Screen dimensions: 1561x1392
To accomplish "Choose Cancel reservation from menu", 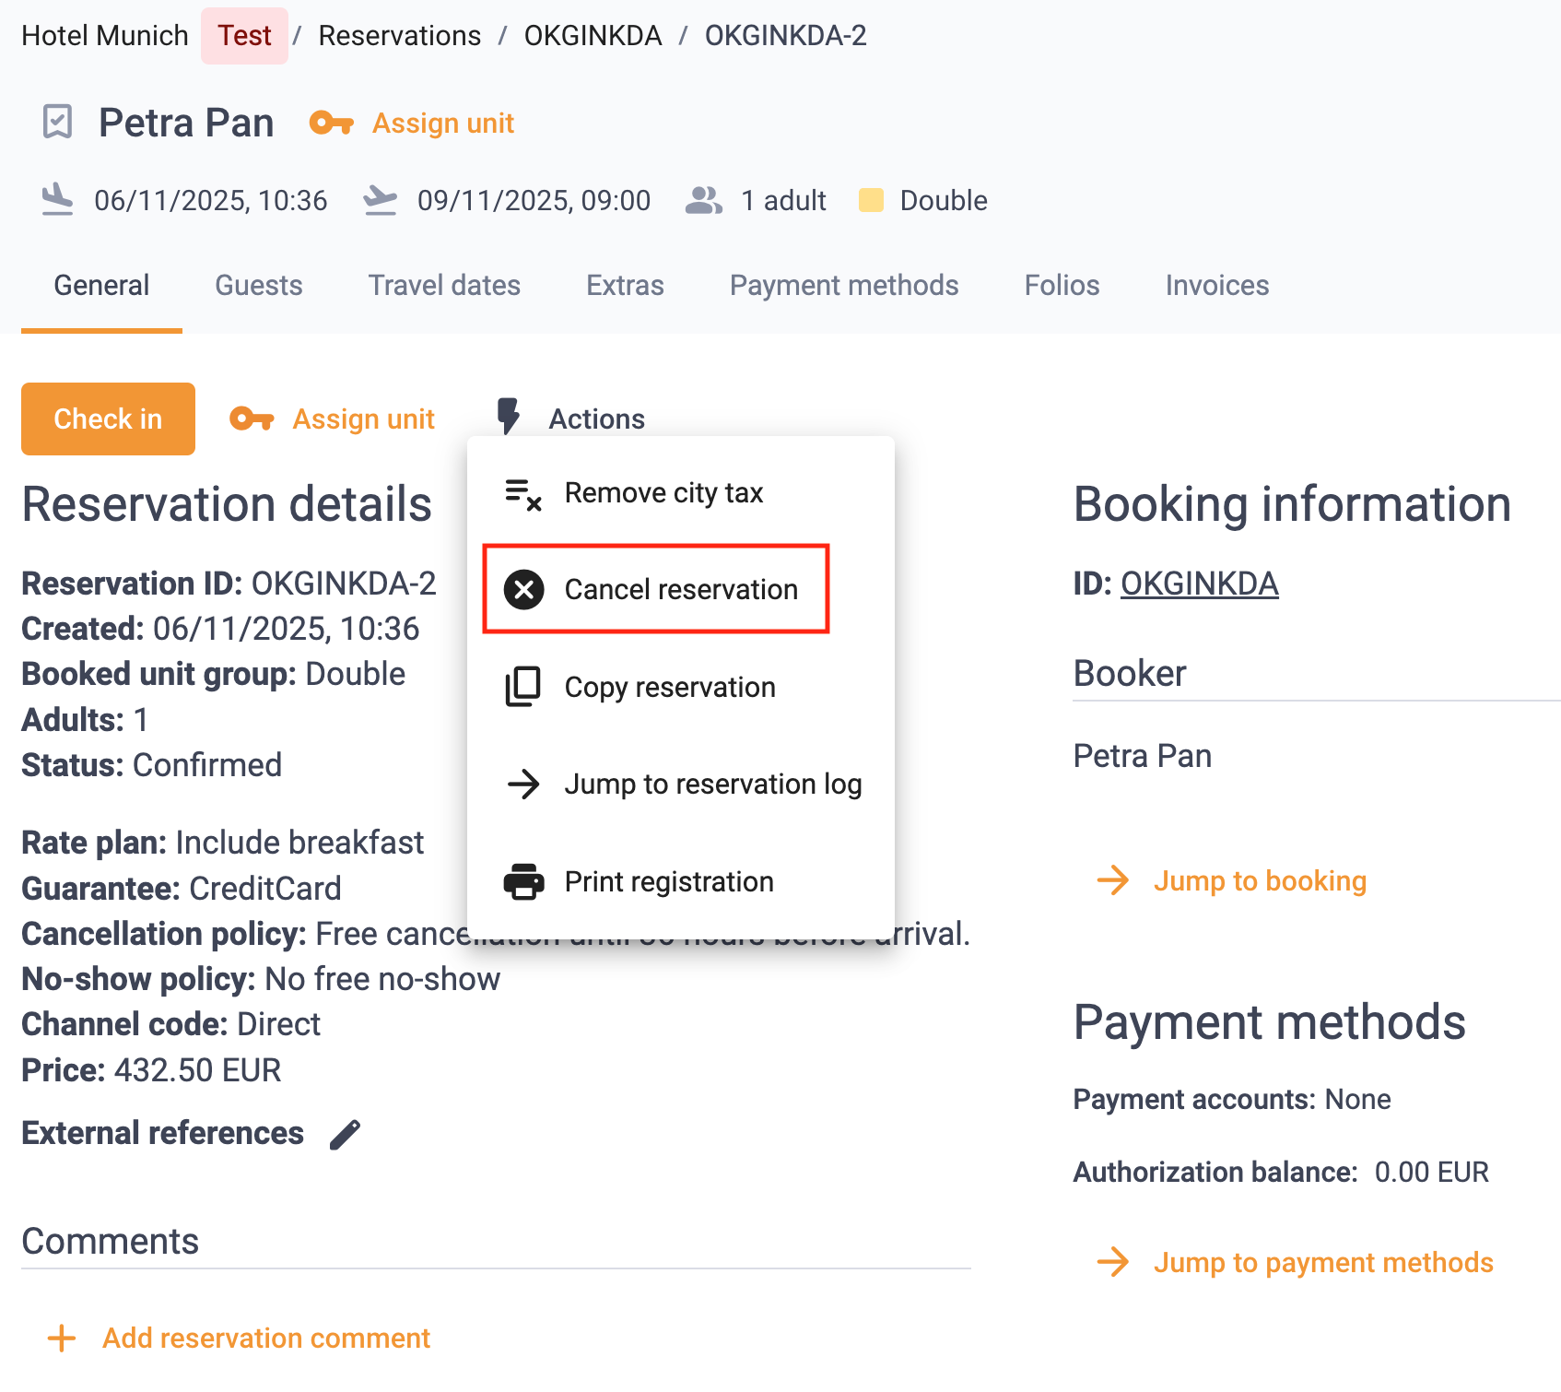I will (x=681, y=589).
